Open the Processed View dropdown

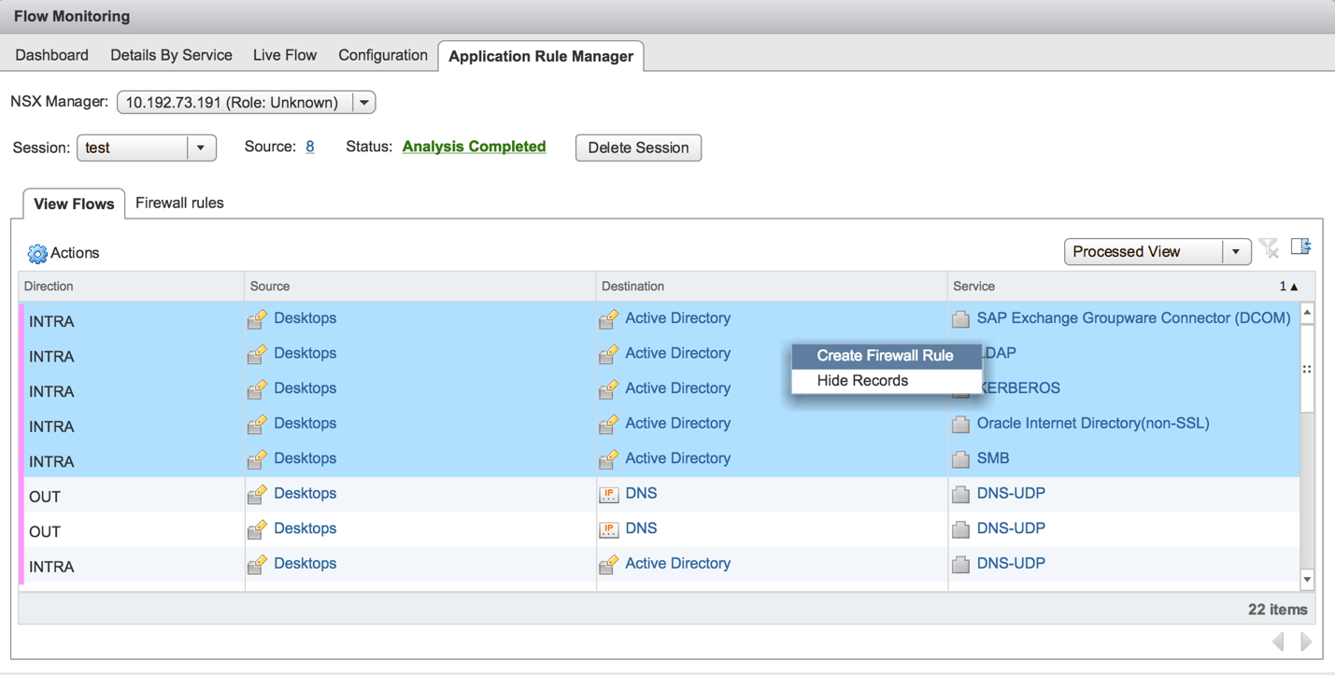pos(1235,251)
